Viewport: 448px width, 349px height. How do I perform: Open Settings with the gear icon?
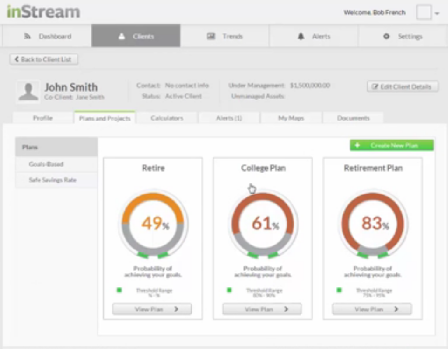tap(386, 36)
